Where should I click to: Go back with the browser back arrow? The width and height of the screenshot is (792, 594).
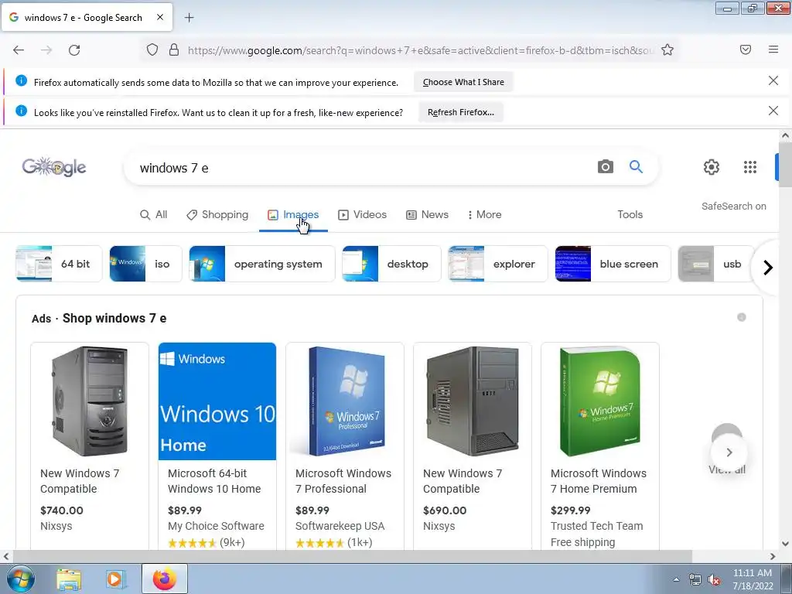[19, 50]
